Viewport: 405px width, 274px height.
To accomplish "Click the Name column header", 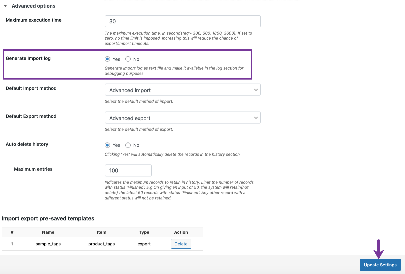I will (48, 232).
